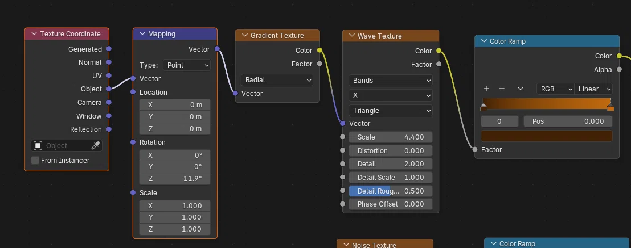The image size is (631, 248).
Task: Open the Linear interpolation dropdown
Action: click(593, 89)
